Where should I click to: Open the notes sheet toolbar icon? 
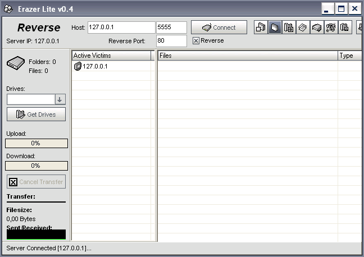click(x=303, y=27)
